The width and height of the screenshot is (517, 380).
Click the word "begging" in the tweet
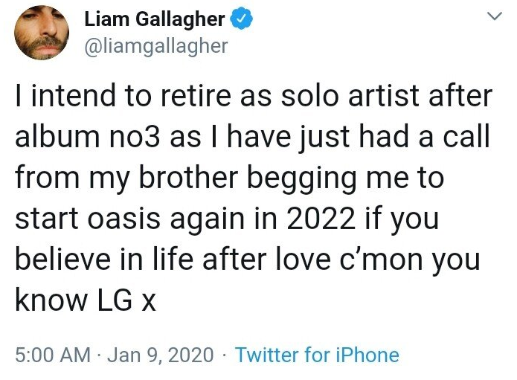point(315,178)
